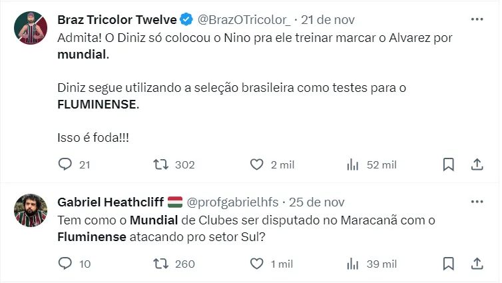Retweet Braz Tricolor Twelve's post
The image size is (502, 283).
pos(160,164)
